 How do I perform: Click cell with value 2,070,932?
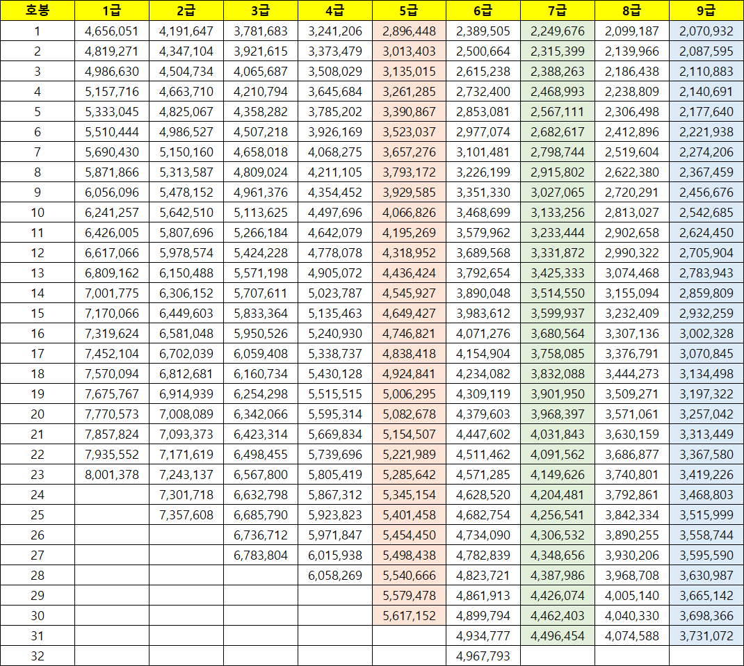pyautogui.click(x=706, y=31)
